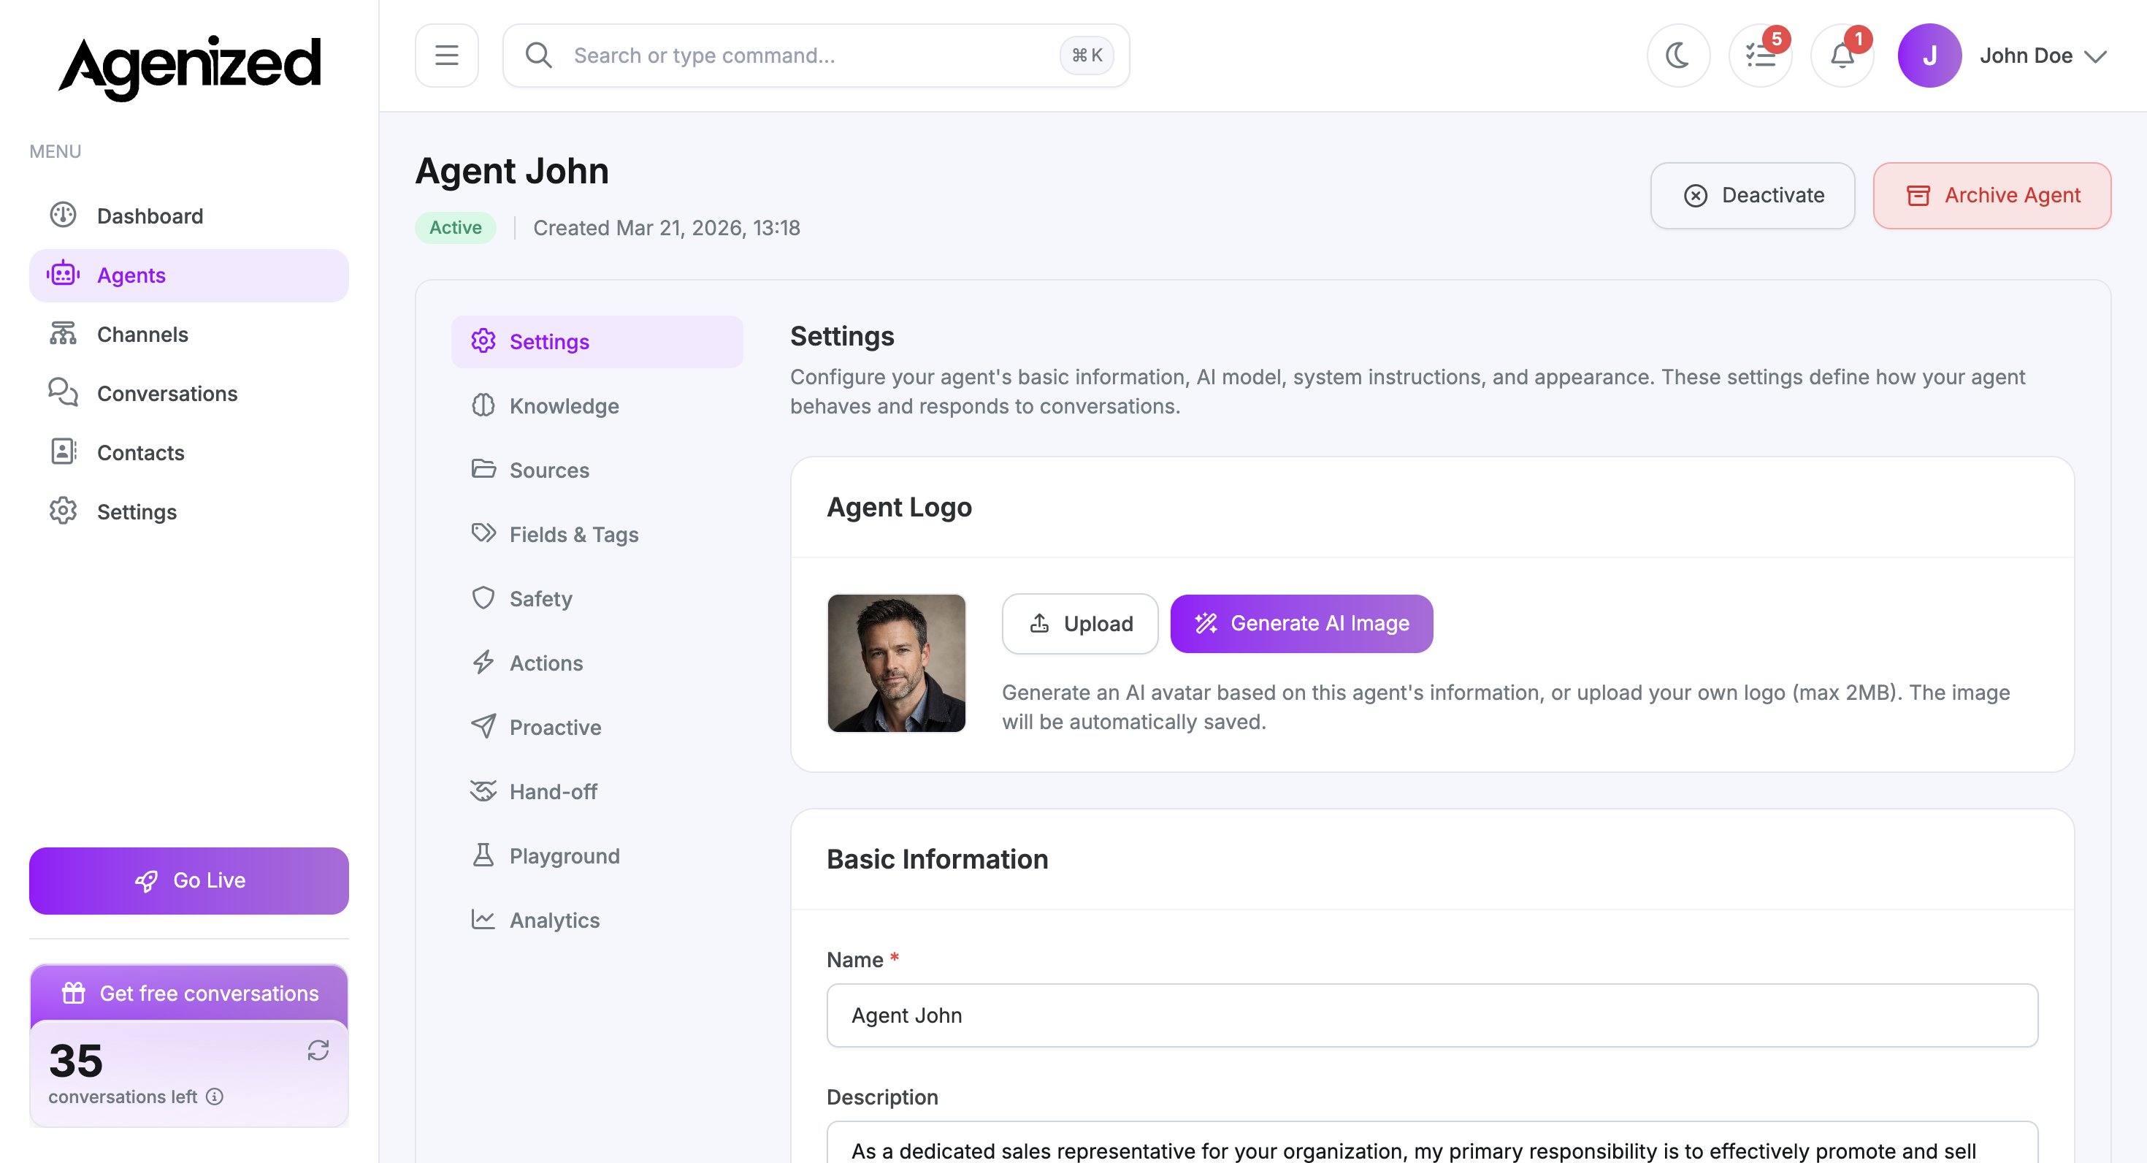Select the agent Settings tab
2147x1163 pixels.
597,342
